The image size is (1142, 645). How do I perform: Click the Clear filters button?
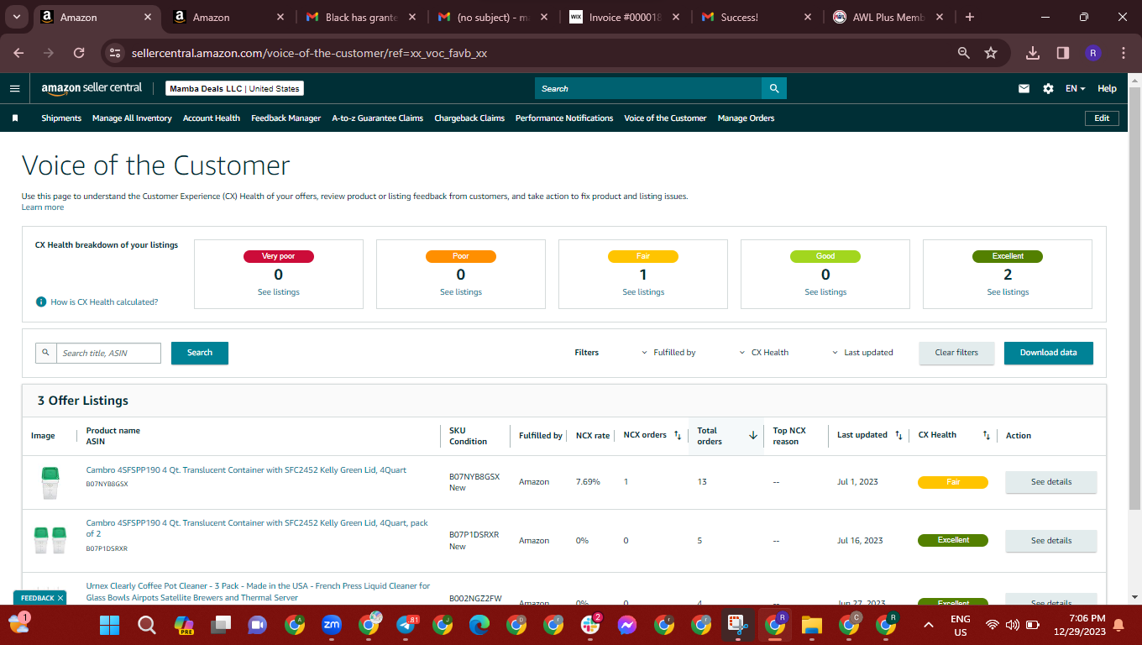[x=956, y=353]
